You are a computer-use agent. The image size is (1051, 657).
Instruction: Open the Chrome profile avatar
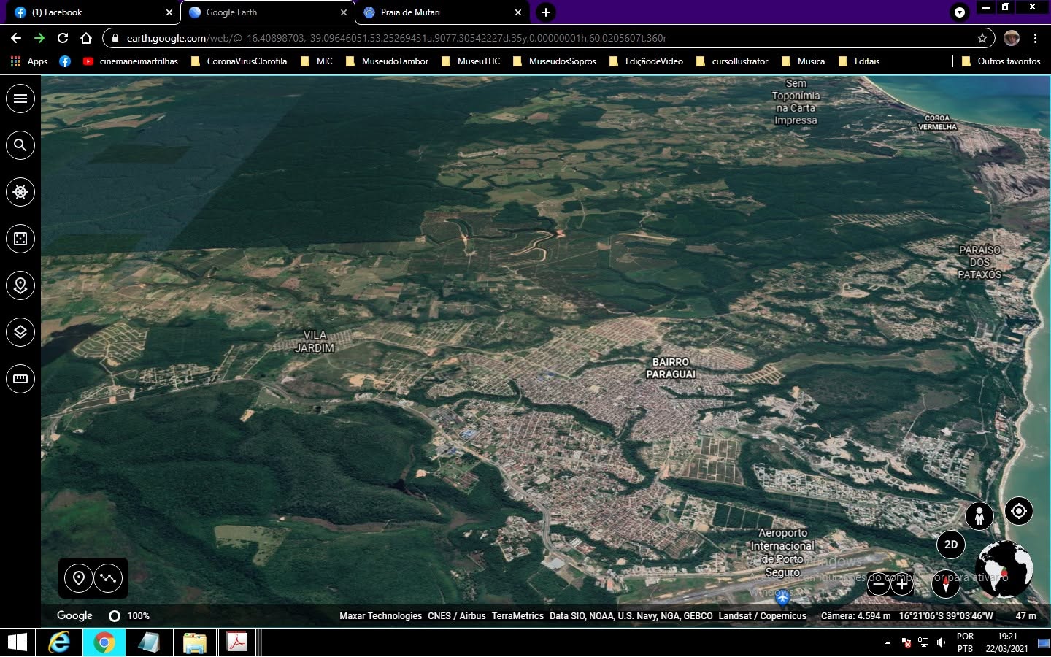pos(1012,38)
